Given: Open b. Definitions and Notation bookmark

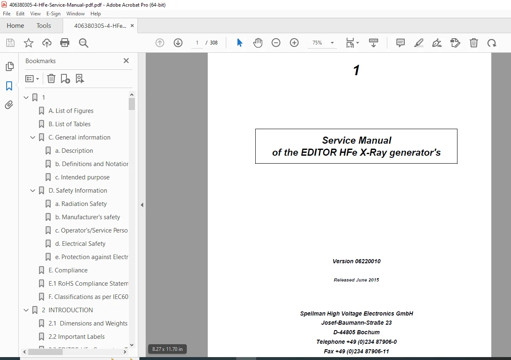Looking at the screenshot, I should tap(92, 164).
